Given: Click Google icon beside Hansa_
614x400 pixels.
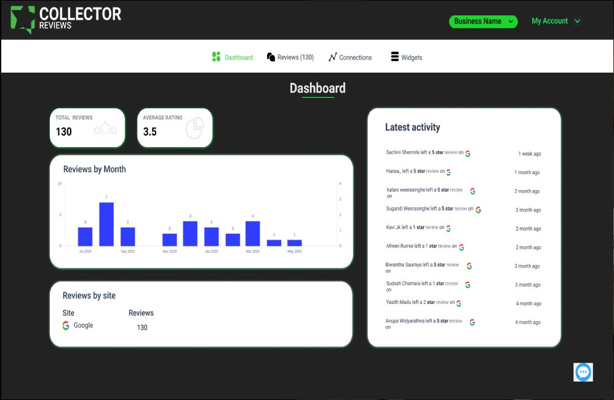Looking at the screenshot, I should coord(449,172).
